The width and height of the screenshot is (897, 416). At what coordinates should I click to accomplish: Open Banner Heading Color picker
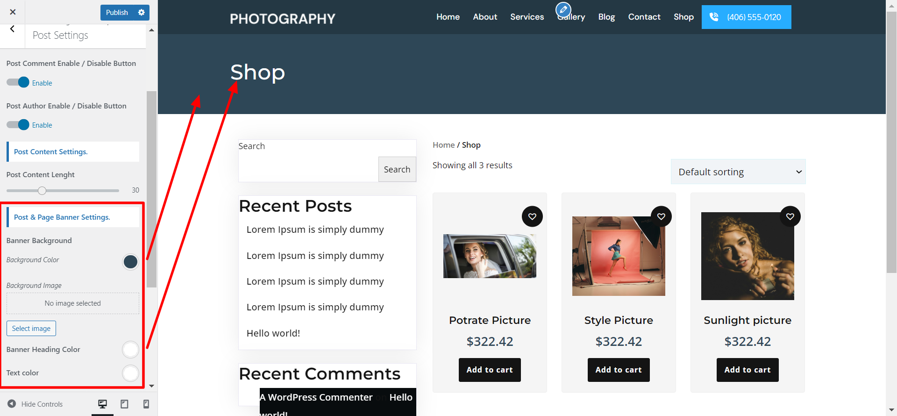(130, 350)
